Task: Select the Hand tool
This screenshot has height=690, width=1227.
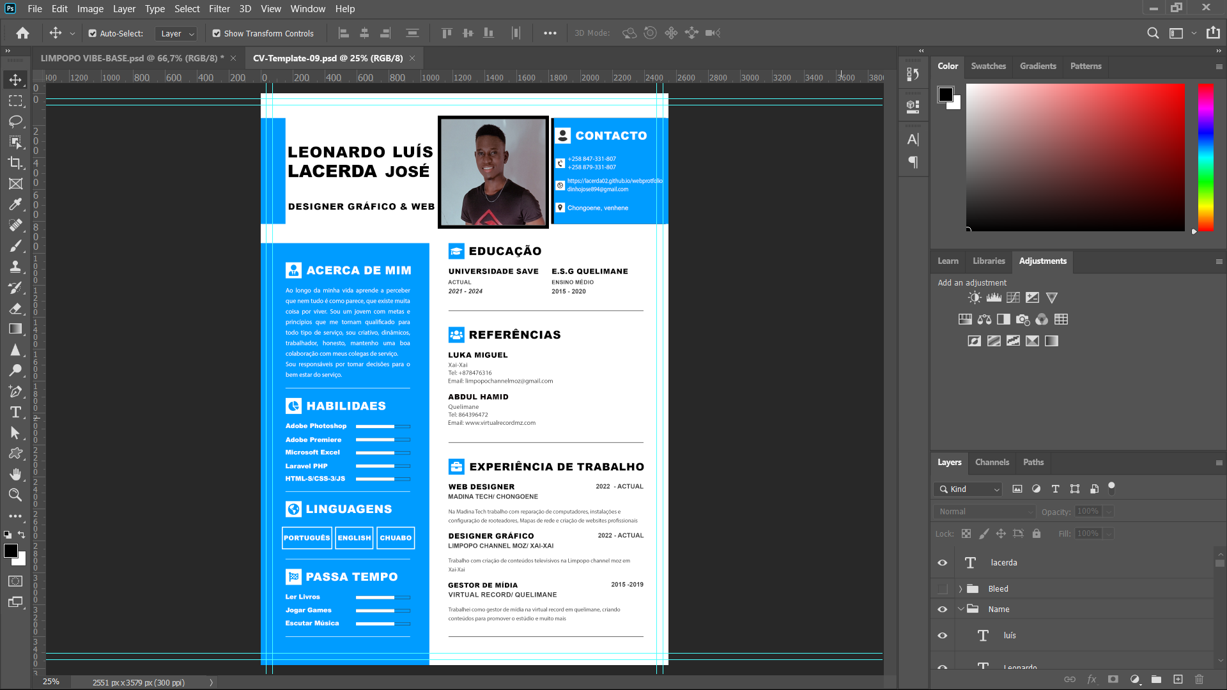Action: (15, 474)
